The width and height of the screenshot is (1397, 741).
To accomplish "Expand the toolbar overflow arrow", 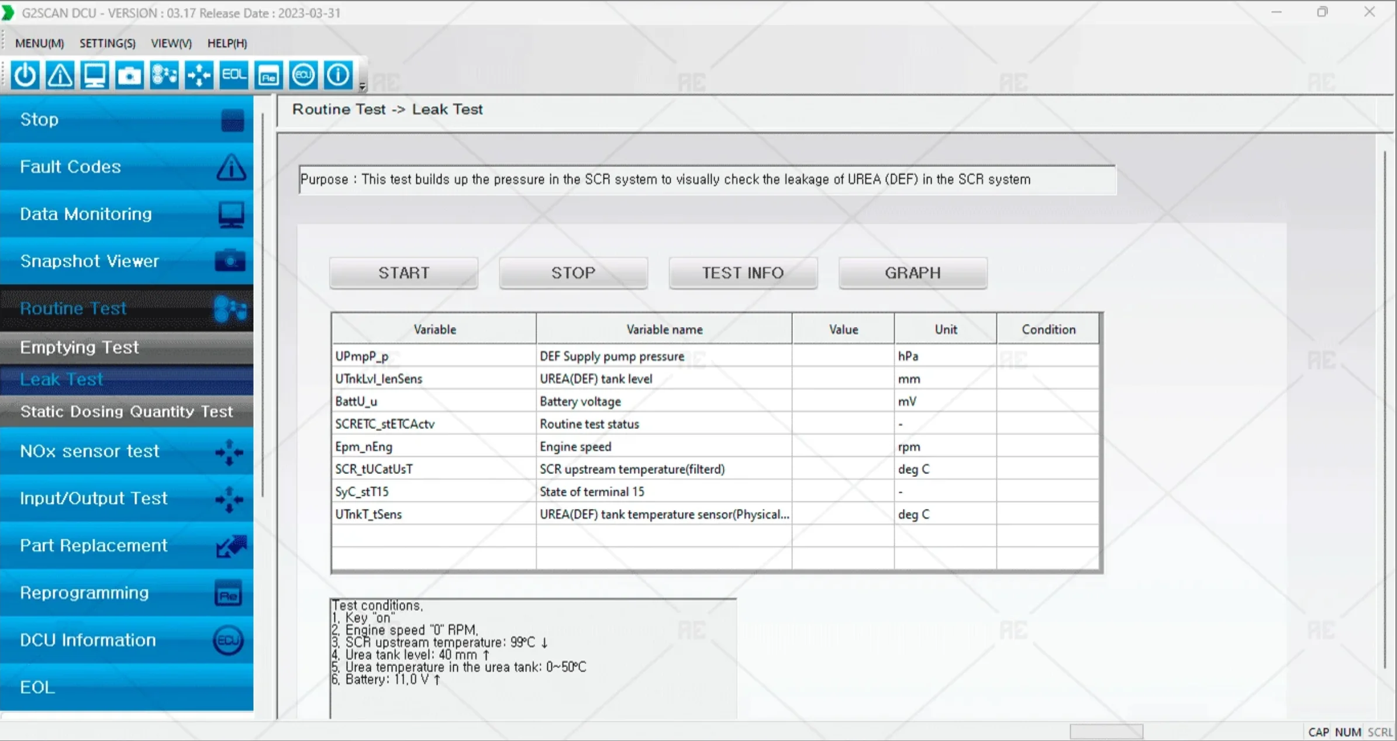I will coord(363,86).
